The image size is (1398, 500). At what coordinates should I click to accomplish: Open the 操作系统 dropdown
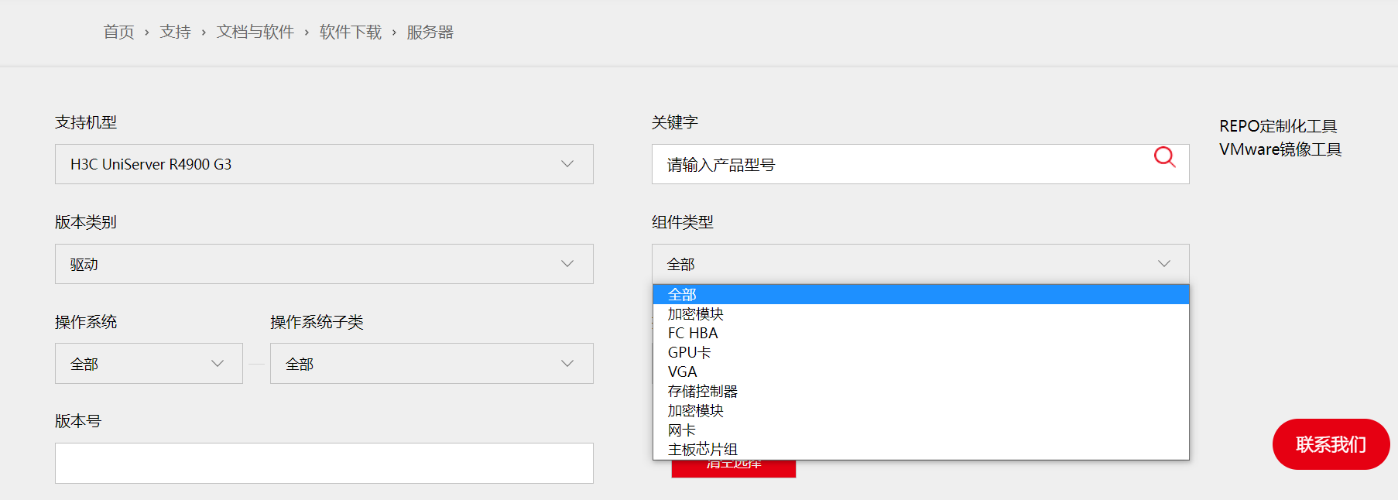pyautogui.click(x=149, y=364)
